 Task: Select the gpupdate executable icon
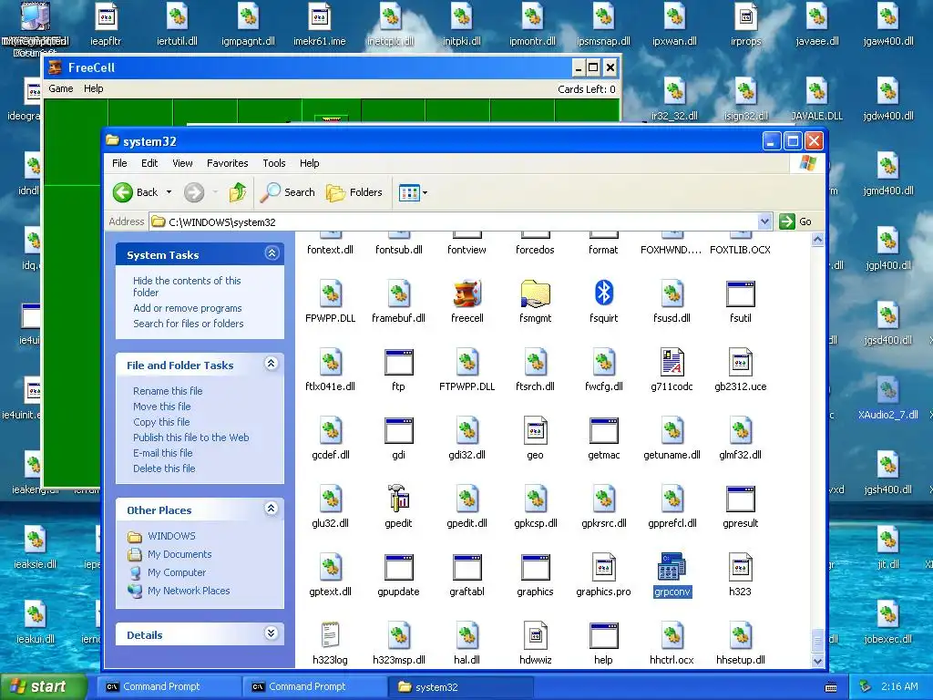(x=398, y=568)
